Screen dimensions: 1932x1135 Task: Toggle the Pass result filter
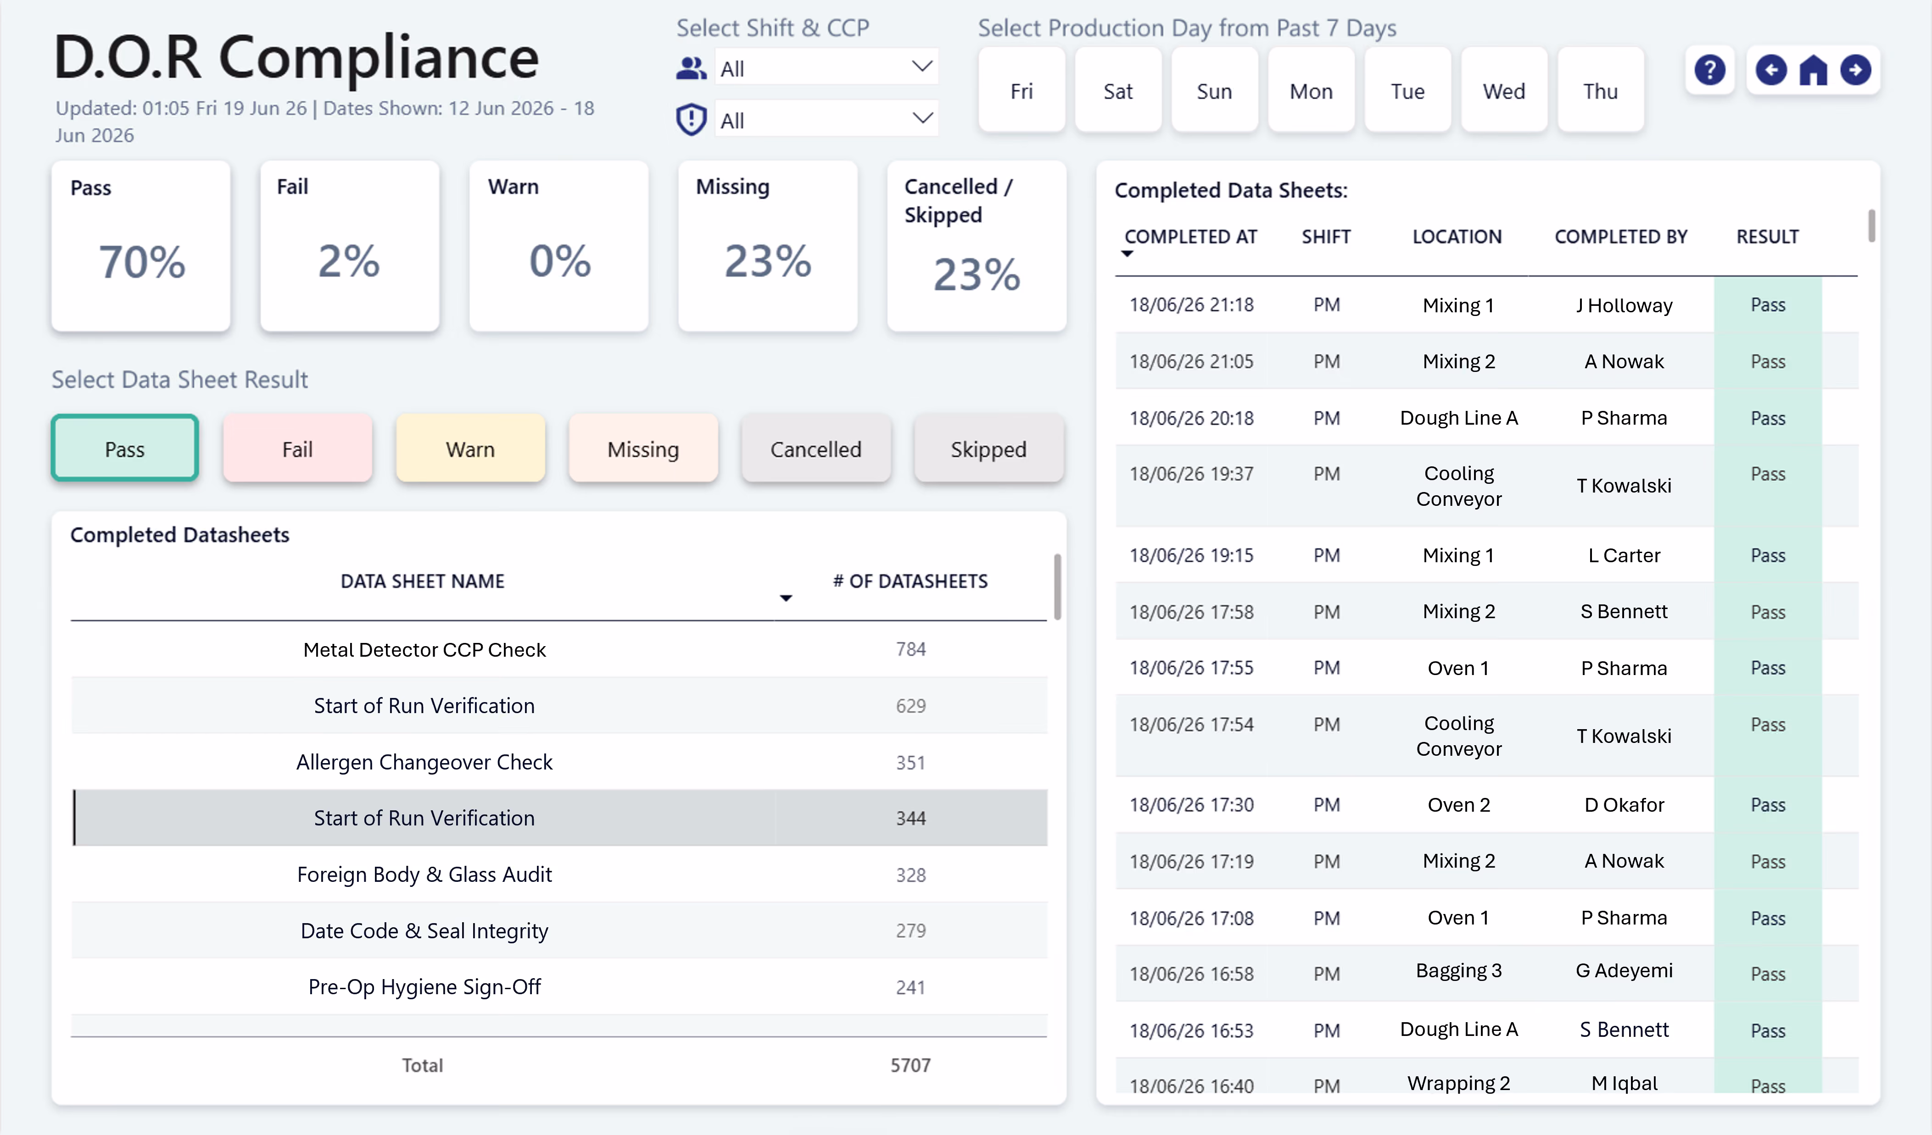pyautogui.click(x=125, y=448)
